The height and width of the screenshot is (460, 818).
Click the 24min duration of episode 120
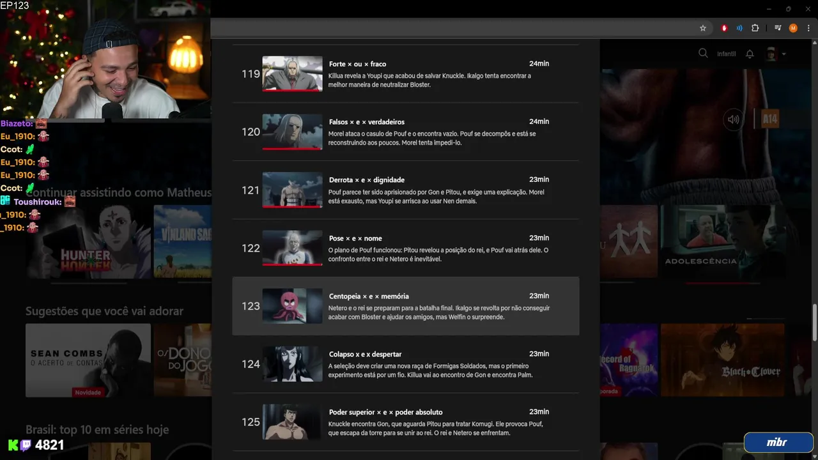(539, 121)
